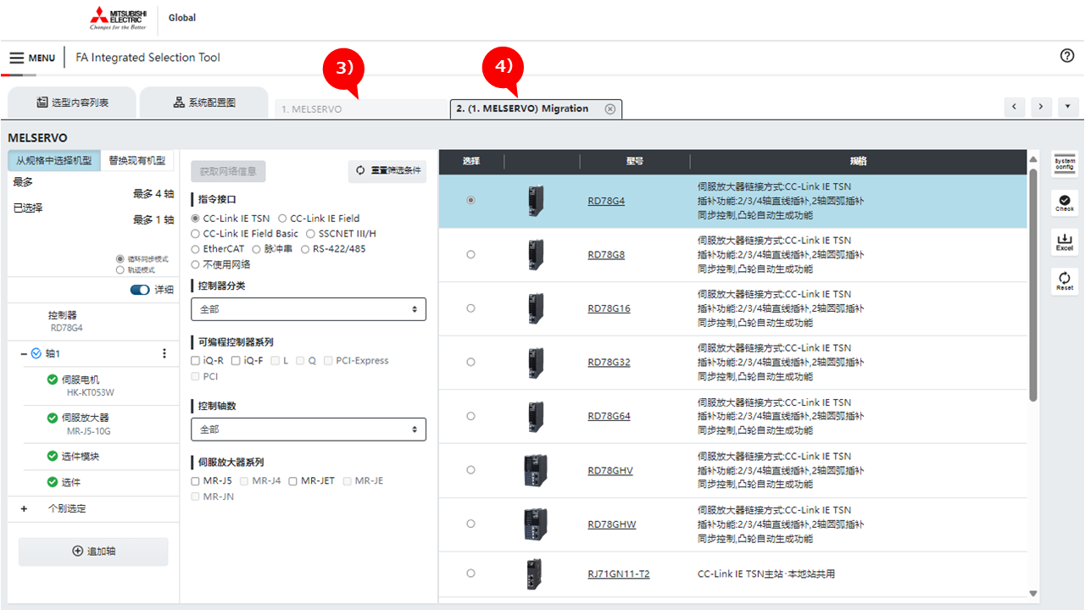The width and height of the screenshot is (1085, 610).
Task: Click the 追加轴 button
Action: point(93,552)
